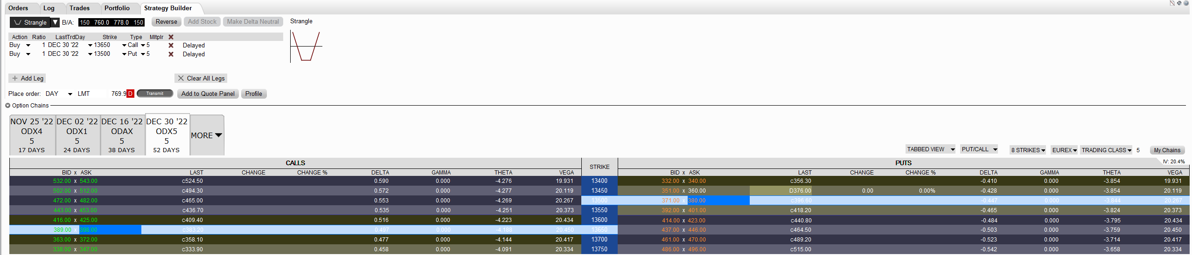Switch to the Portfolio tab
1192x255 pixels.
117,8
